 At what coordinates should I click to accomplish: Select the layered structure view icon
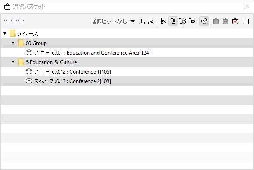coord(182,21)
